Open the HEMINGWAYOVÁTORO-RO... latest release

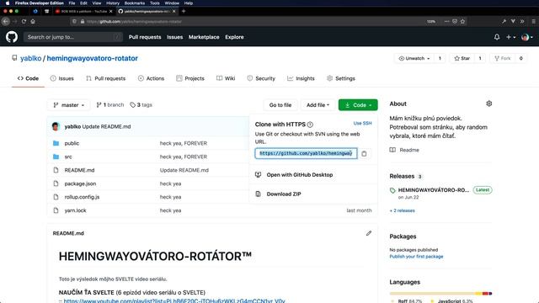pos(433,190)
